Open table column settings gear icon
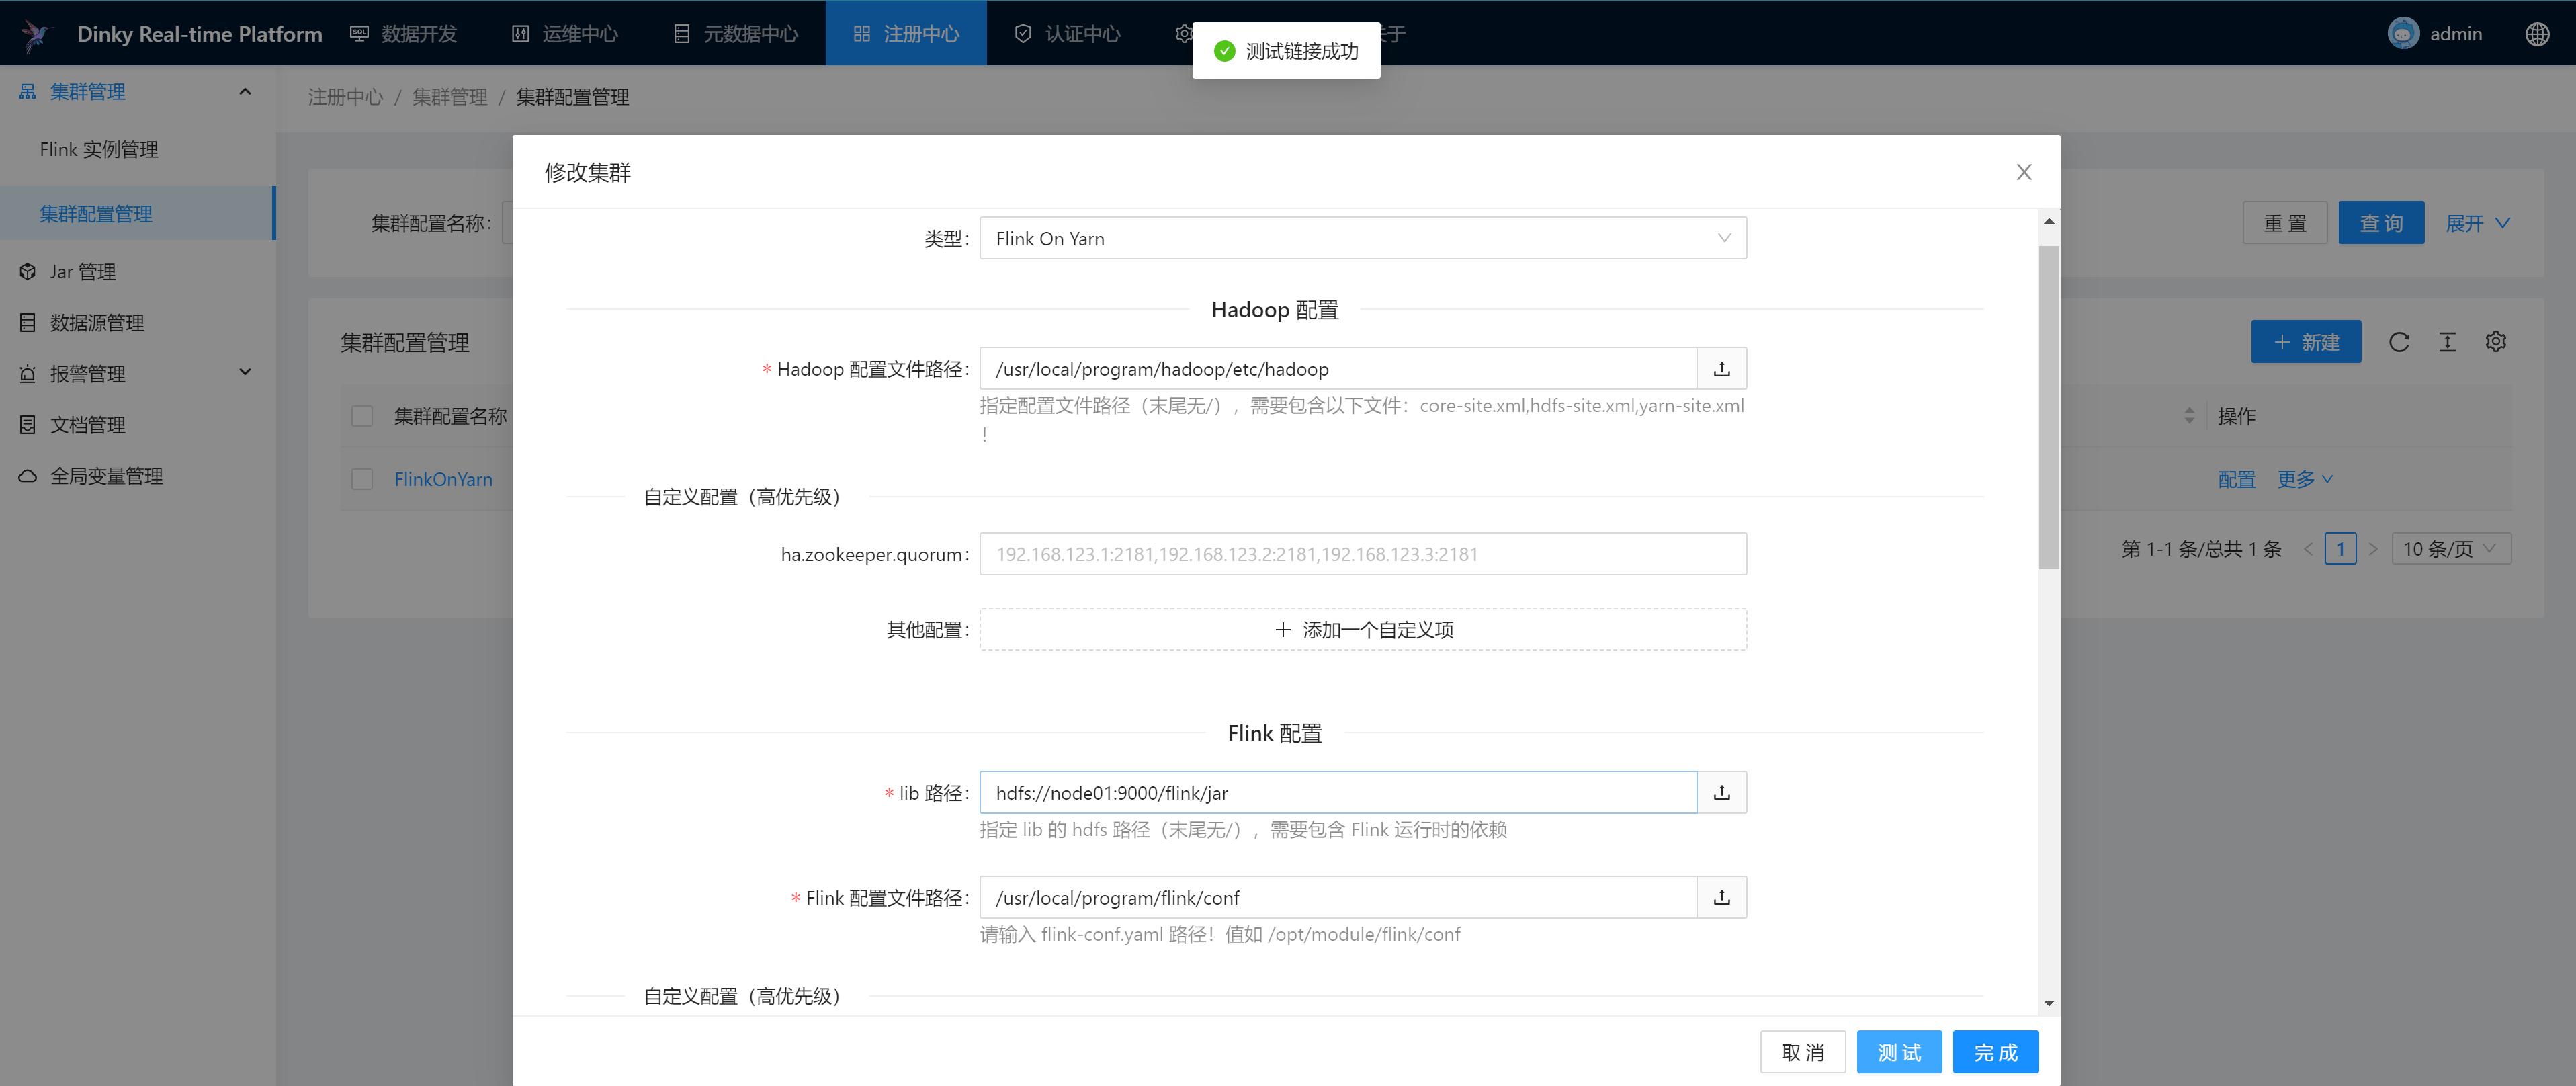Image resolution: width=2576 pixels, height=1086 pixels. click(x=2495, y=342)
